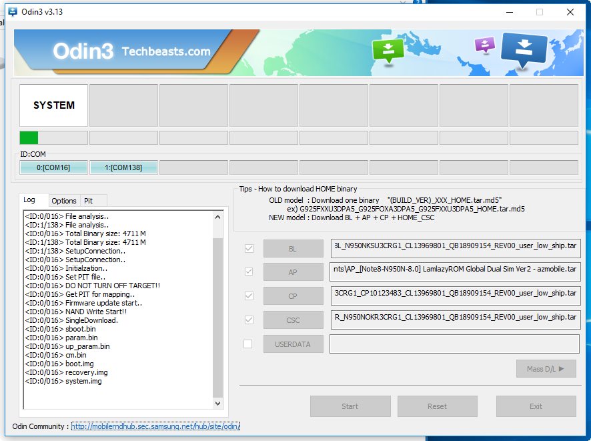Click log line 'NAND Write Start!!'
This screenshot has width=591, height=441.
coord(76,312)
